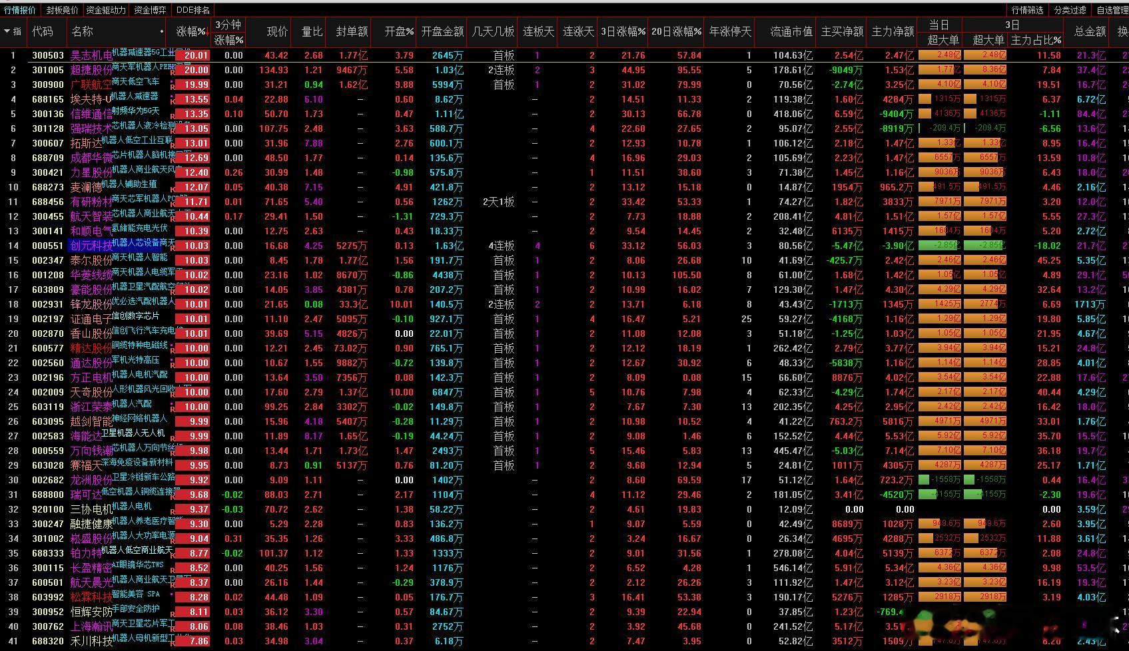This screenshot has height=651, width=1129.
Task: Sort by the 流通市值 column header
Action: (791, 32)
